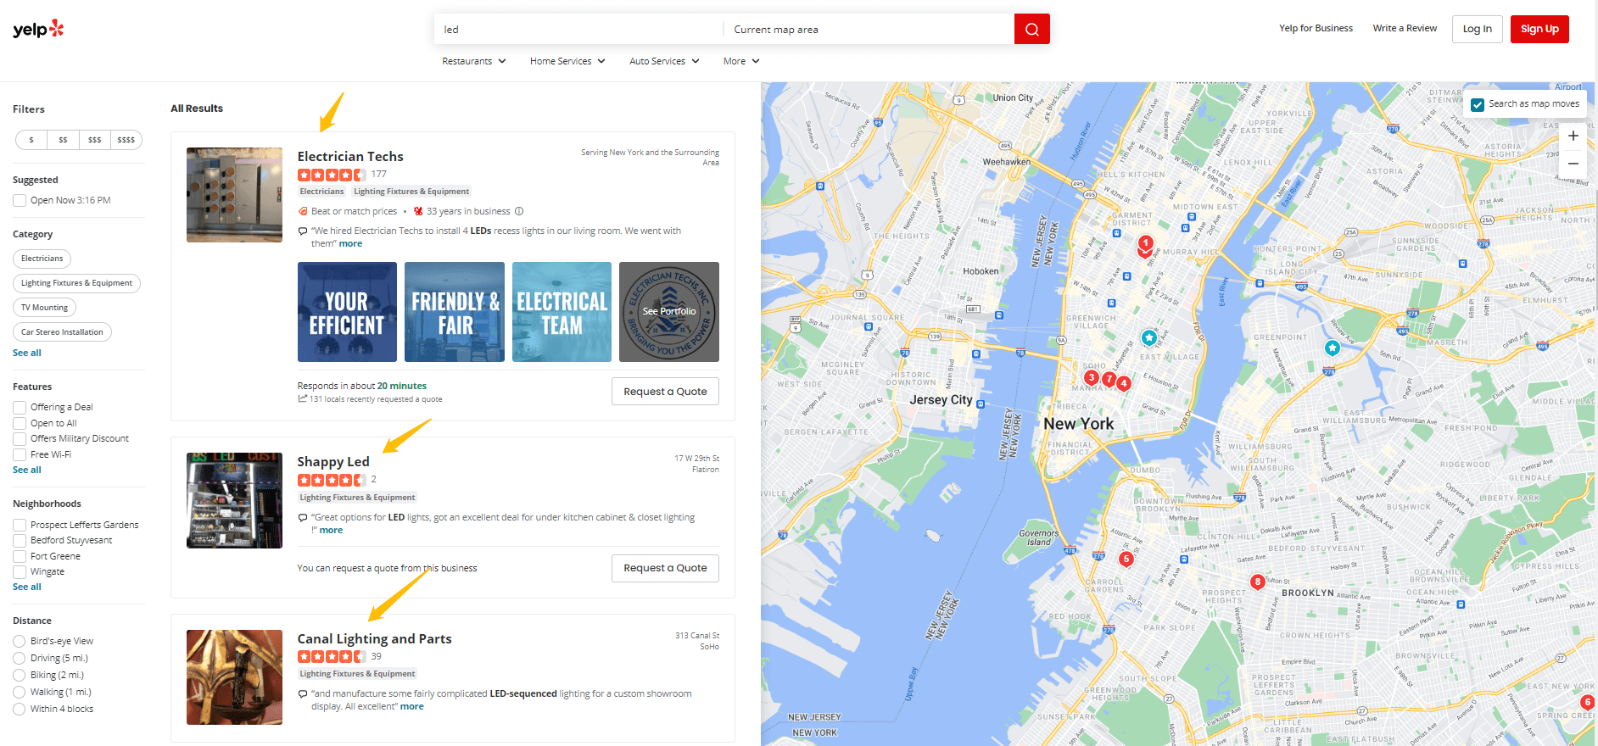
Task: Open Shappy Led listing photo
Action: coord(234,500)
